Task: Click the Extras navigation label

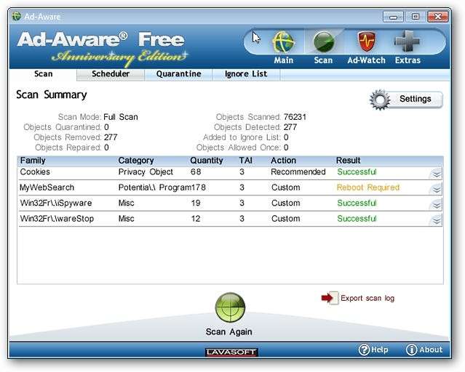Action: click(x=408, y=60)
